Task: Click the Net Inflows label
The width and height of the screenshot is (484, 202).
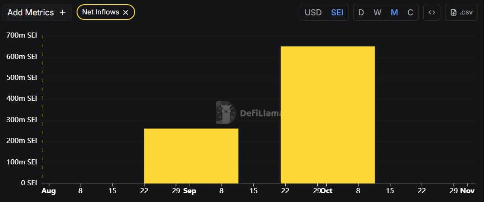Action: tap(100, 13)
